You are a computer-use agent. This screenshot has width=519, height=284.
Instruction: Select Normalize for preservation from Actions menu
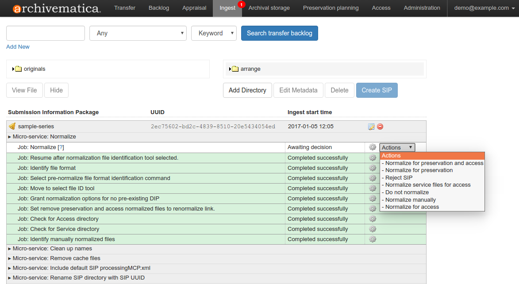(x=418, y=170)
